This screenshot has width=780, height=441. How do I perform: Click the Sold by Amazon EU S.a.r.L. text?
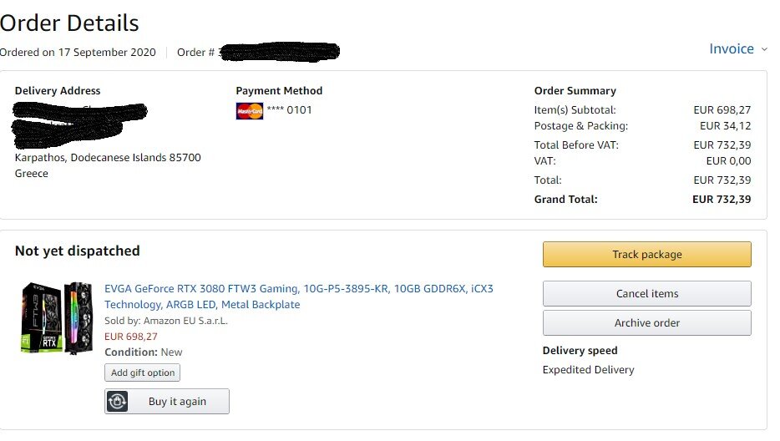pyautogui.click(x=166, y=321)
